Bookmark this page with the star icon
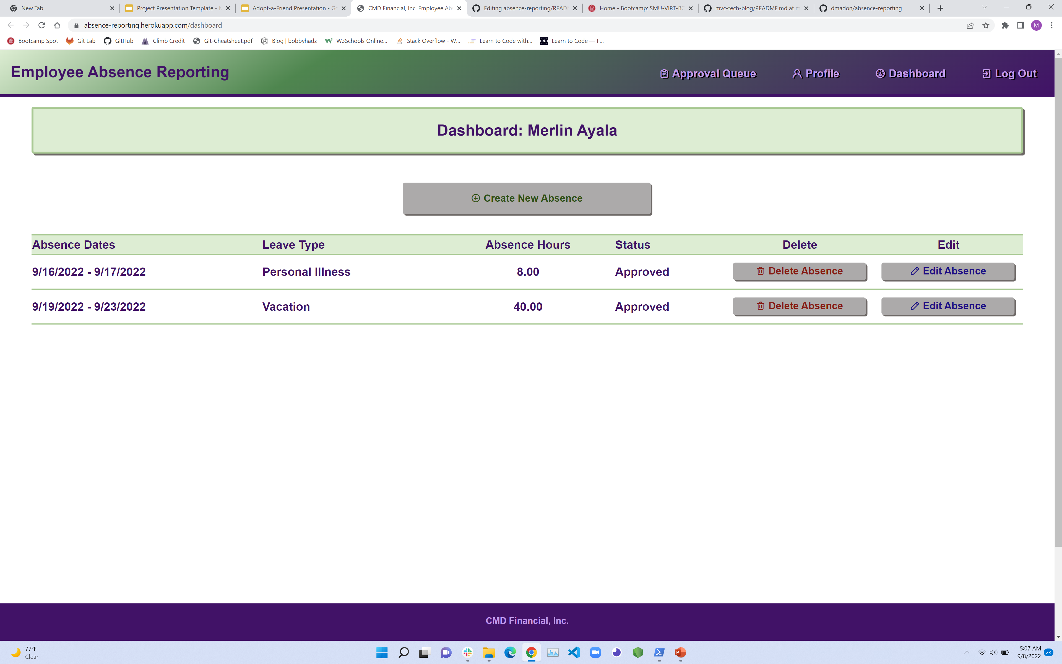This screenshot has height=664, width=1062. coord(986,25)
